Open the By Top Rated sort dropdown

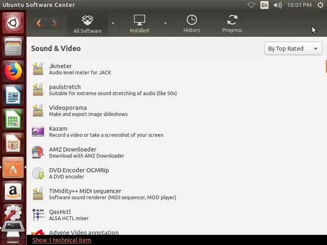pyautogui.click(x=293, y=49)
